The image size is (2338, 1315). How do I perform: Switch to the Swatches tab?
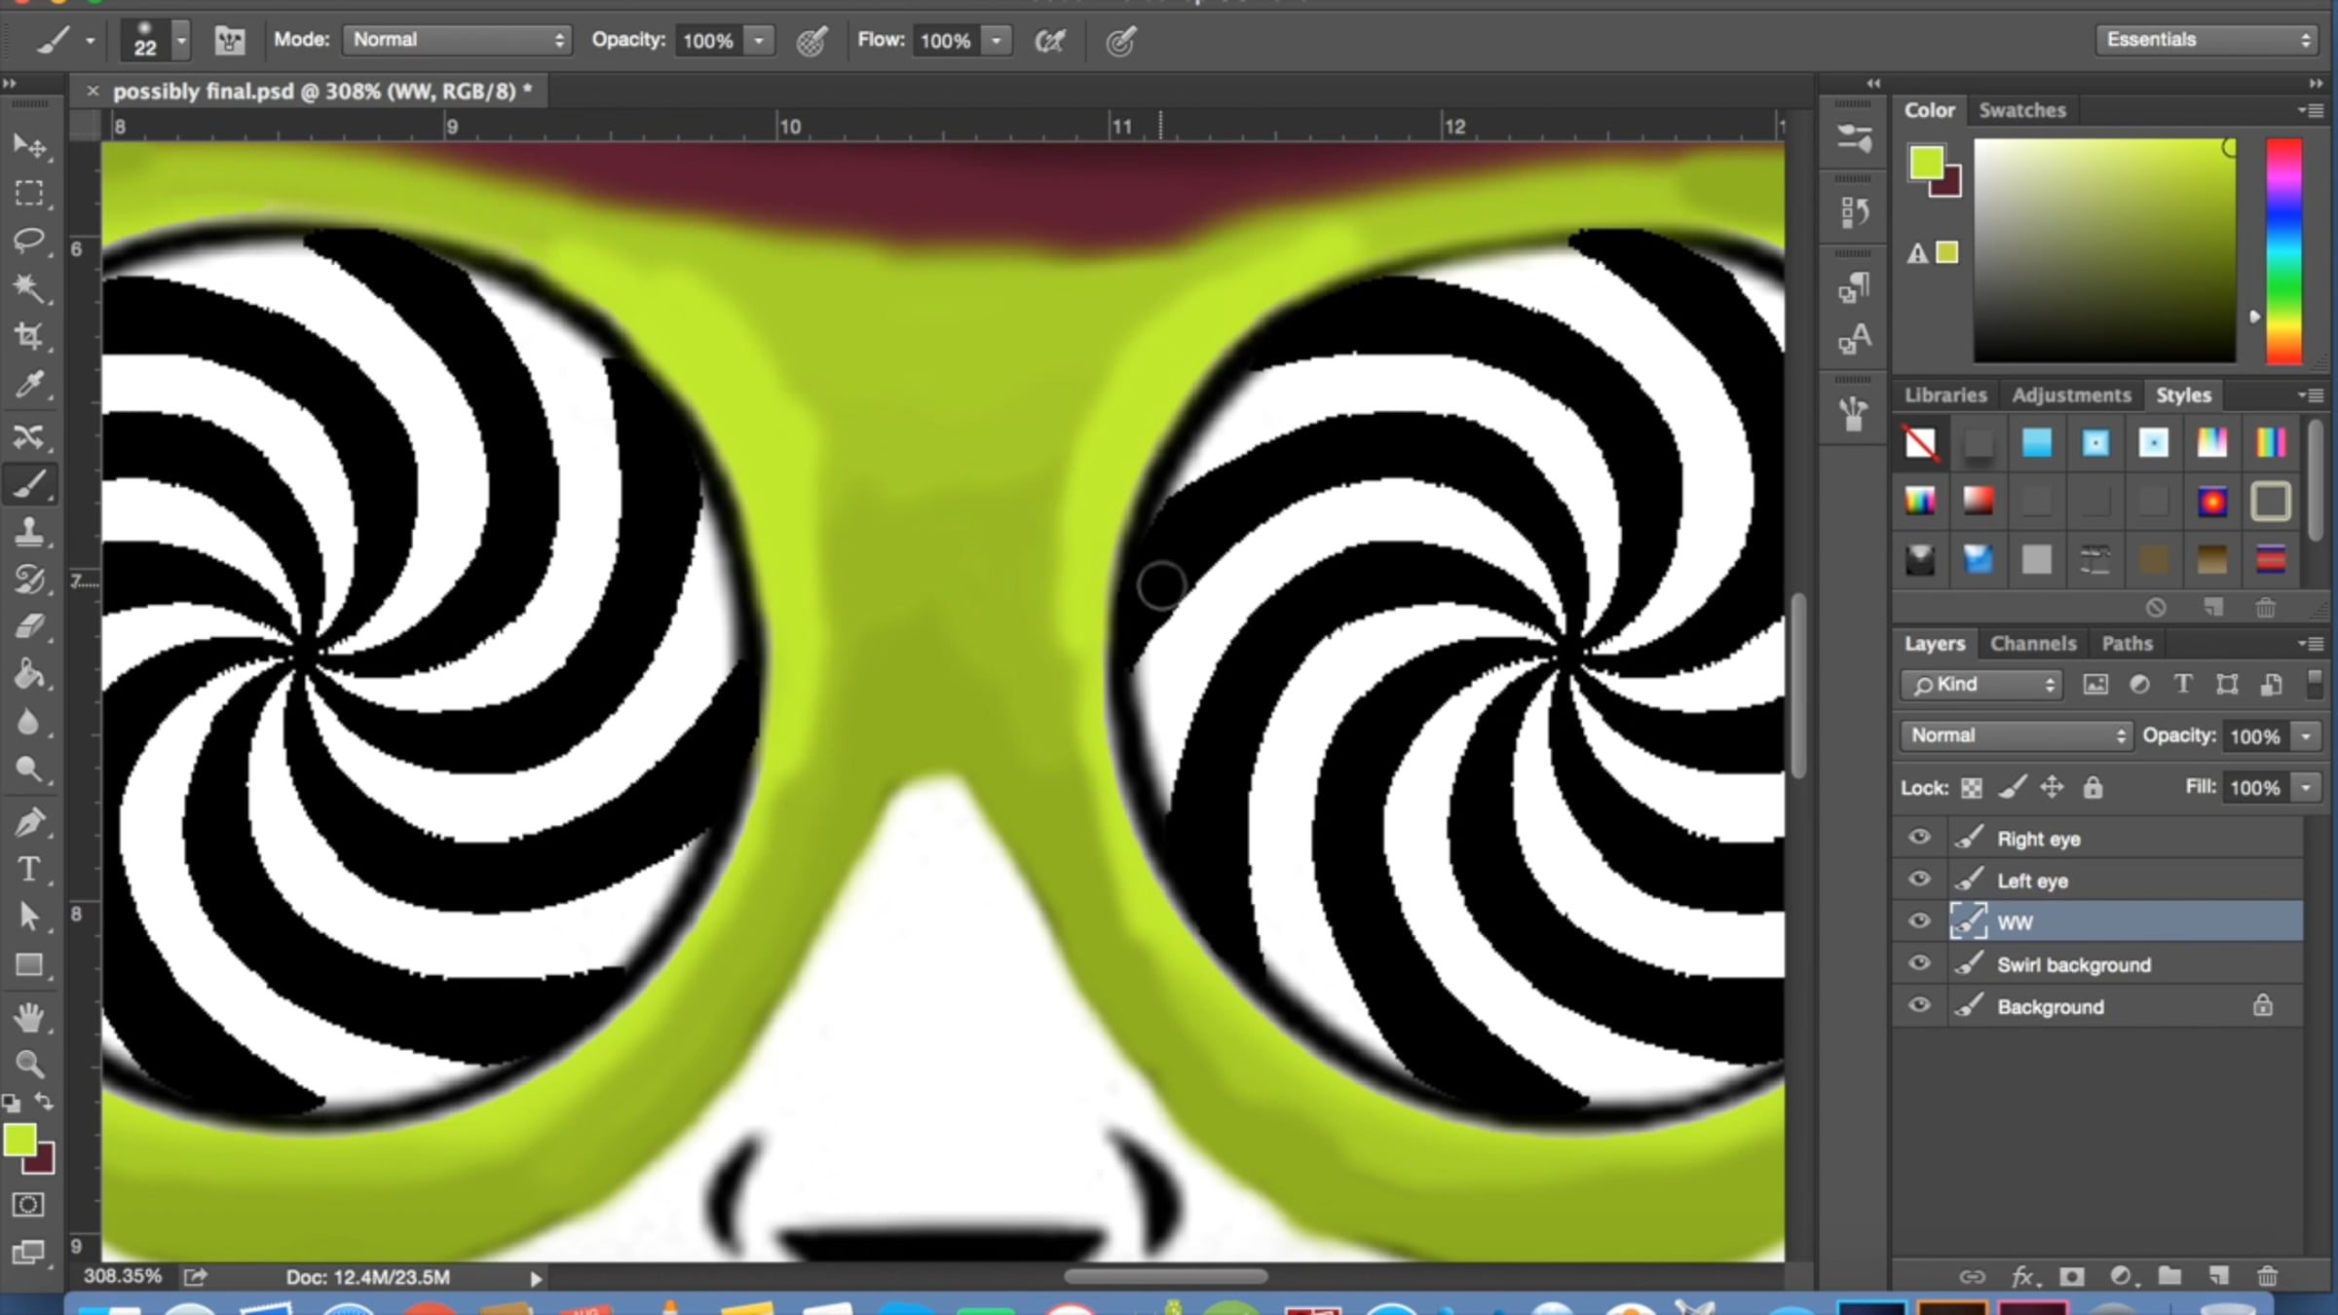[x=2021, y=110]
